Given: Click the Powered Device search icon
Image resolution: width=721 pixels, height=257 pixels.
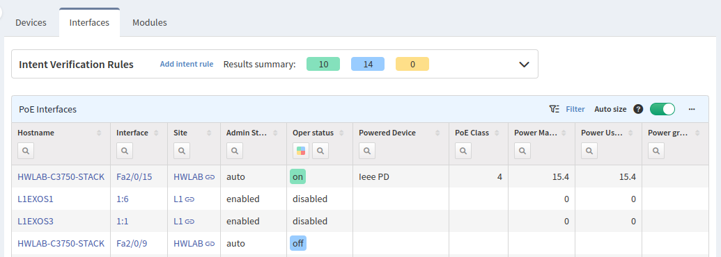Looking at the screenshot, I should point(367,150).
